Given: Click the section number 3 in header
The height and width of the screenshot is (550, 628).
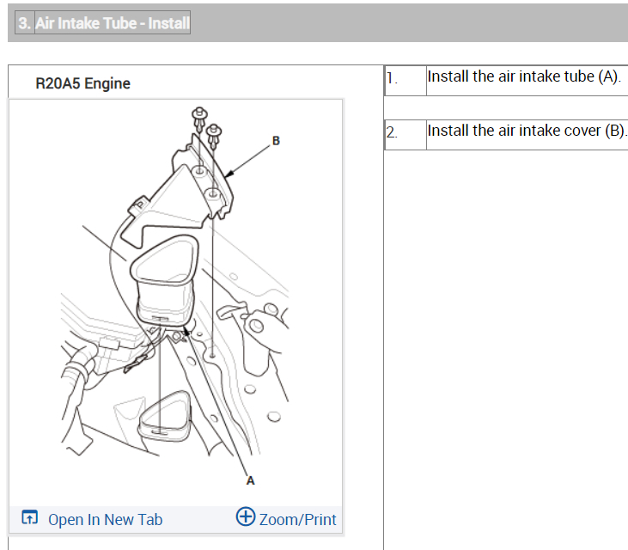Looking at the screenshot, I should [24, 23].
